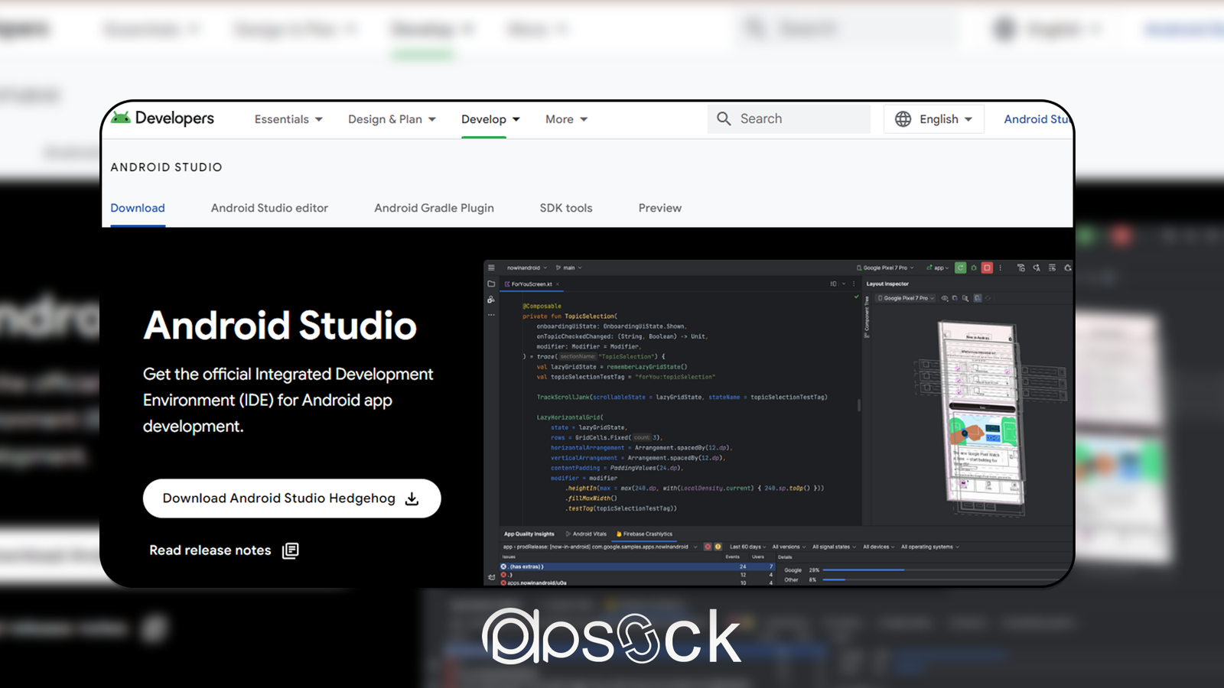Click vertical ellipsis beside red stop button
This screenshot has height=688, width=1224.
1000,268
